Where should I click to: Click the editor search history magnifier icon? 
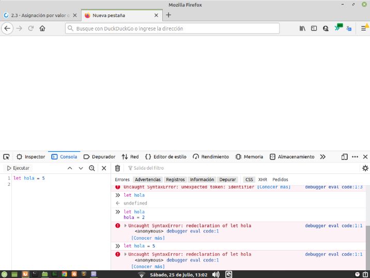click(x=92, y=168)
